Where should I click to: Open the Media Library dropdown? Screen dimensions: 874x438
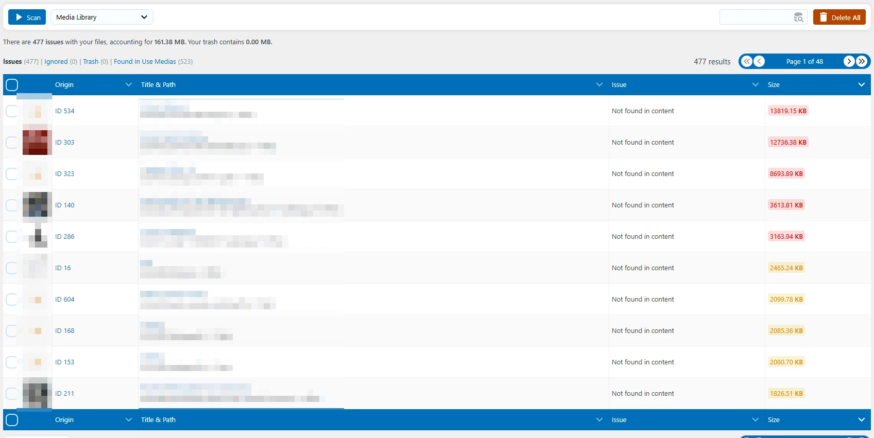[x=102, y=17]
